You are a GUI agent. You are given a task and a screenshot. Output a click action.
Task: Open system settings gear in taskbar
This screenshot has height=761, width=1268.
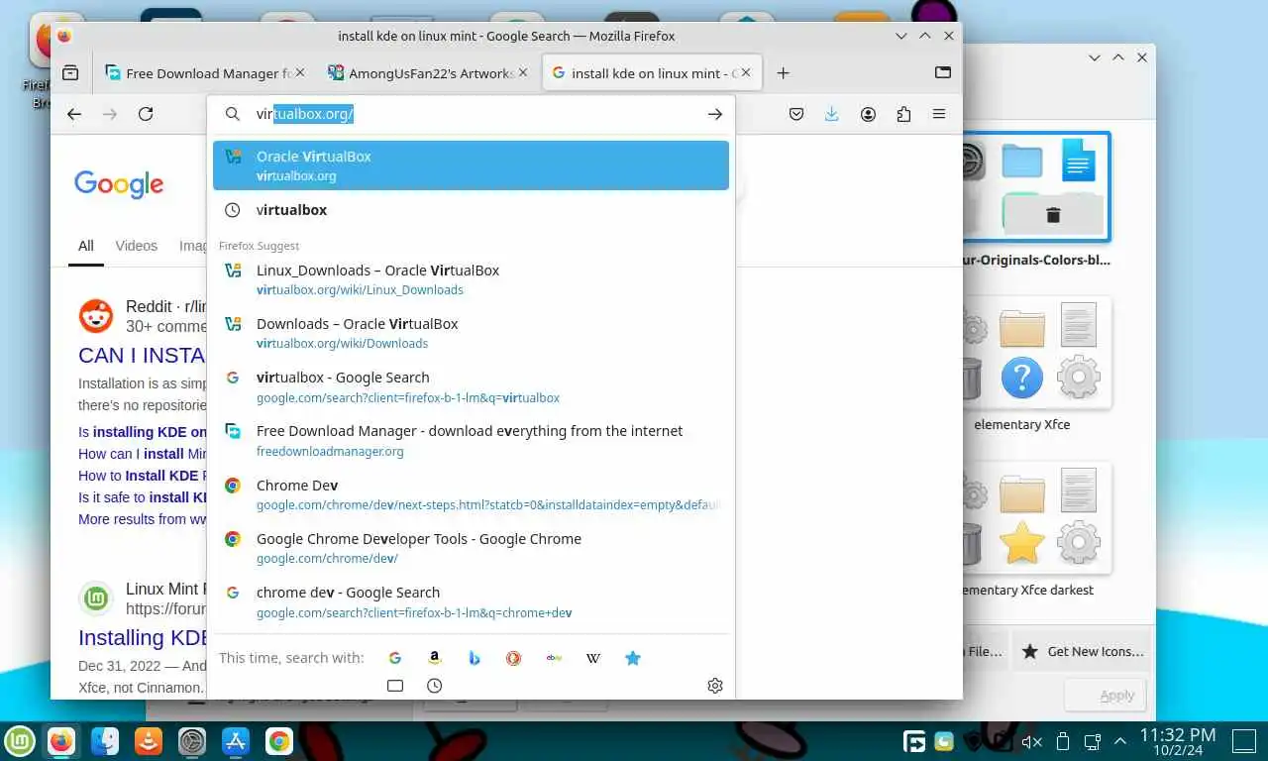point(192,741)
